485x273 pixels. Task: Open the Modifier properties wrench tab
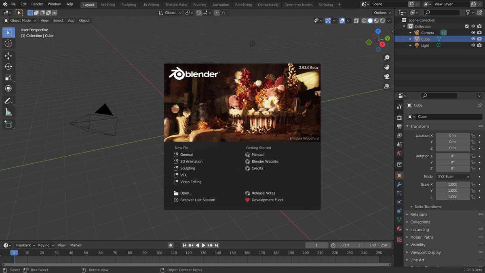(399, 184)
